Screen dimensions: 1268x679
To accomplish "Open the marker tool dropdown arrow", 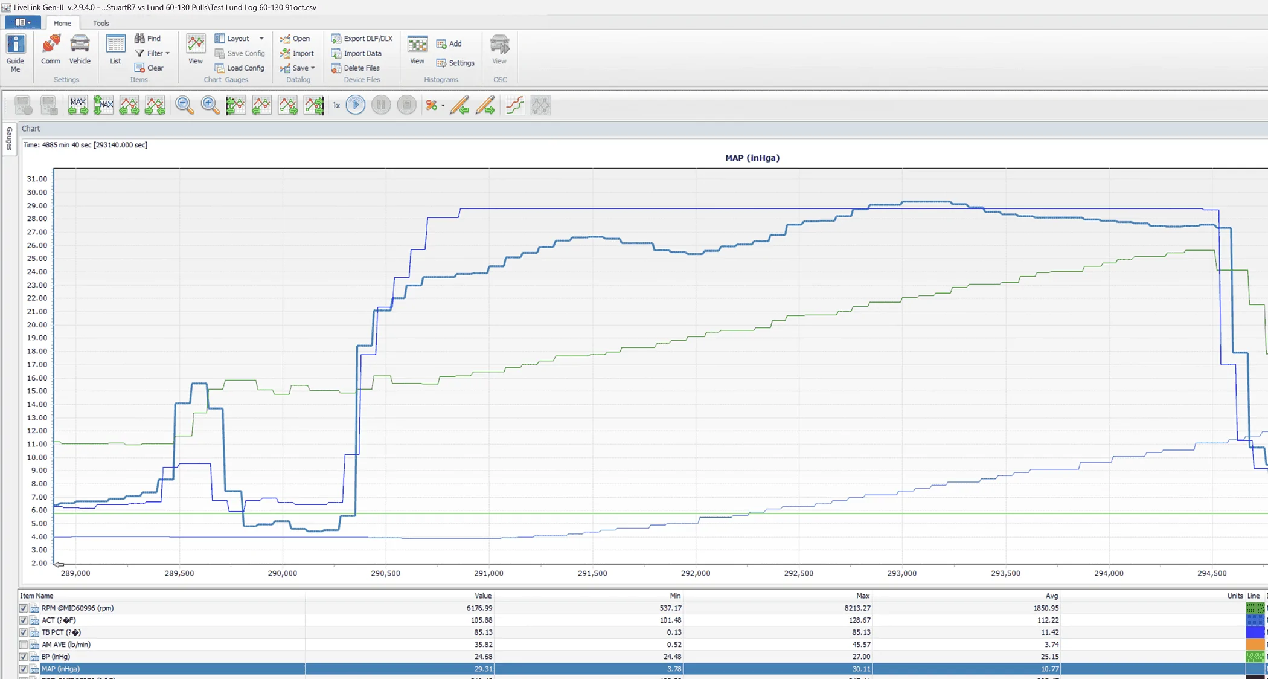I will coord(443,106).
